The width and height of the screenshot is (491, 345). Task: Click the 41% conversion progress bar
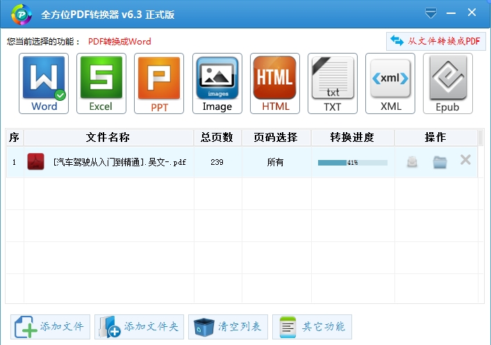(x=353, y=163)
